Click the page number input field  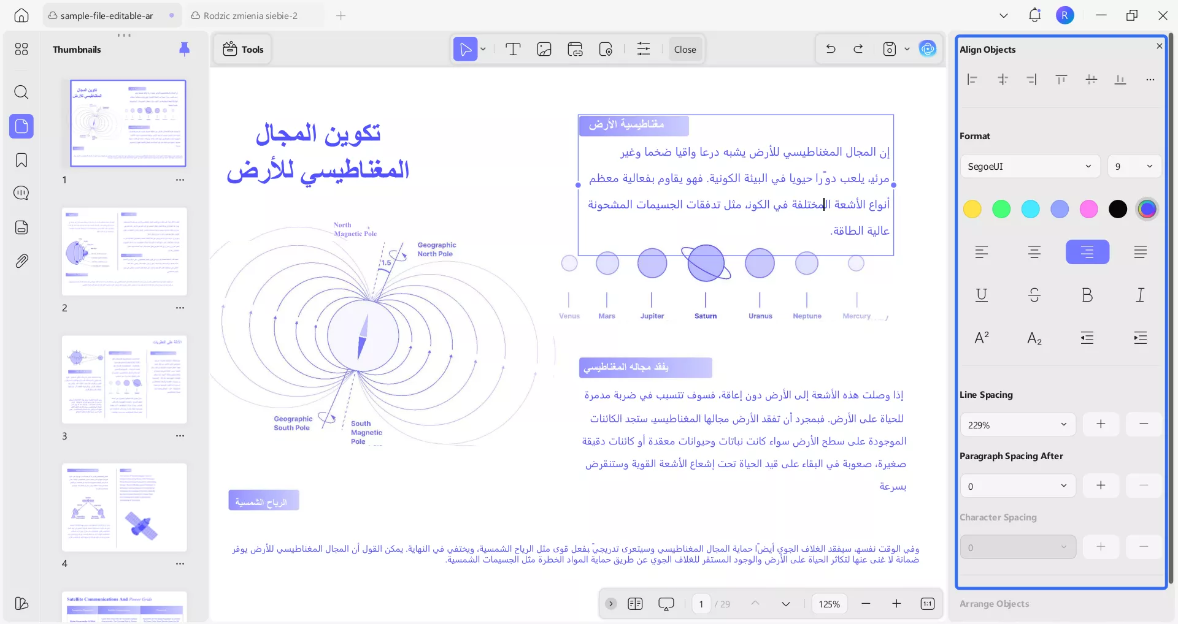[701, 604]
